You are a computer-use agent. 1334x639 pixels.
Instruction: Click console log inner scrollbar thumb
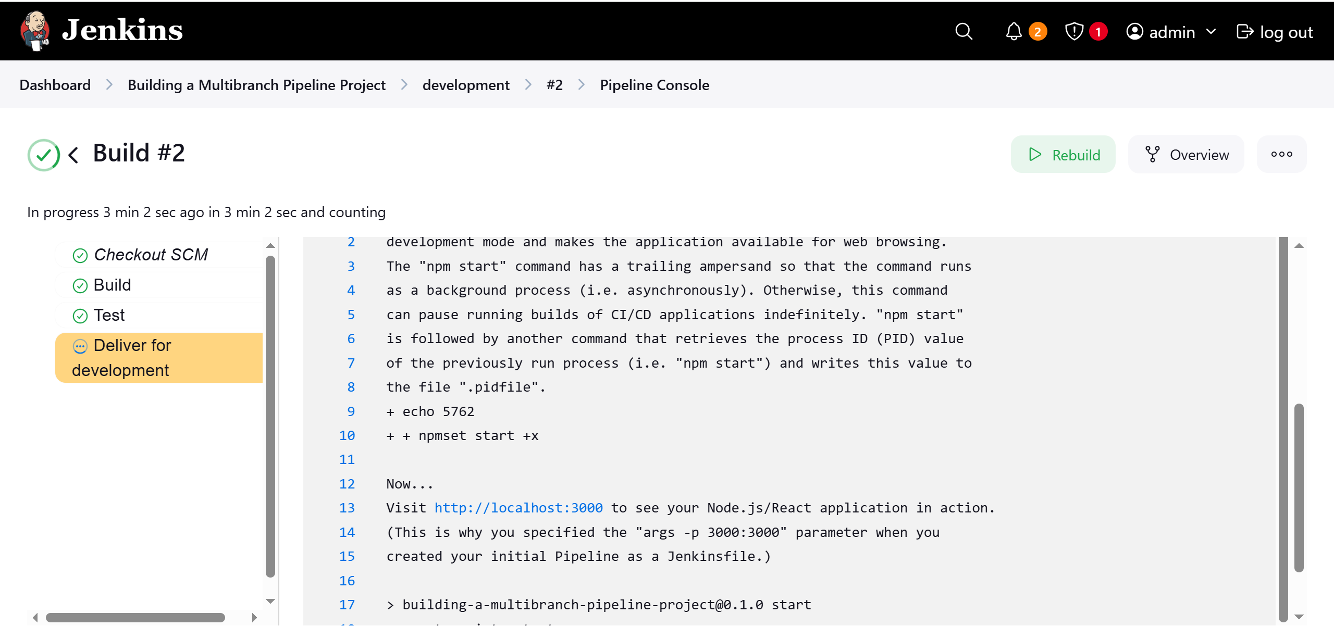pyautogui.click(x=1283, y=430)
